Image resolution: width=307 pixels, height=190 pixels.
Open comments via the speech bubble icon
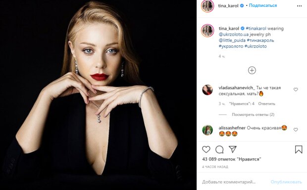tap(219, 150)
